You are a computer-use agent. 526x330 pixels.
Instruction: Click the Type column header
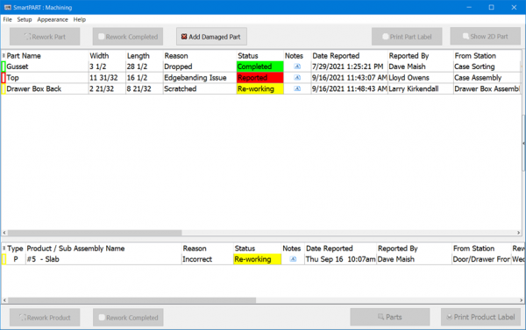pos(16,249)
